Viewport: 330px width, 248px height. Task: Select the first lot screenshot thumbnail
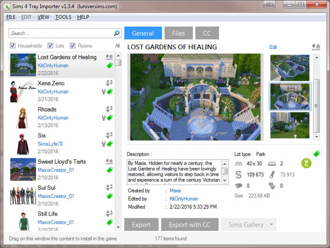click(x=290, y=67)
